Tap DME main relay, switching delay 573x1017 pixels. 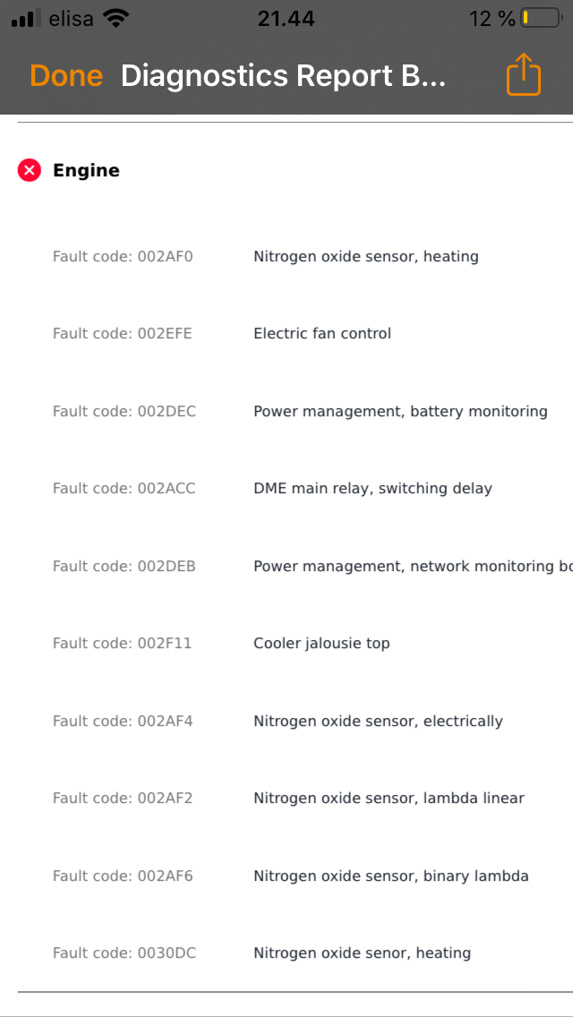(x=372, y=489)
